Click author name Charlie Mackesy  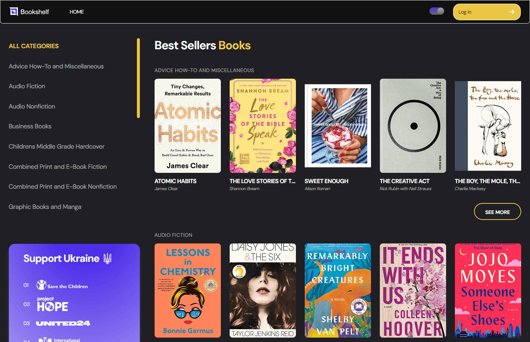(x=470, y=189)
